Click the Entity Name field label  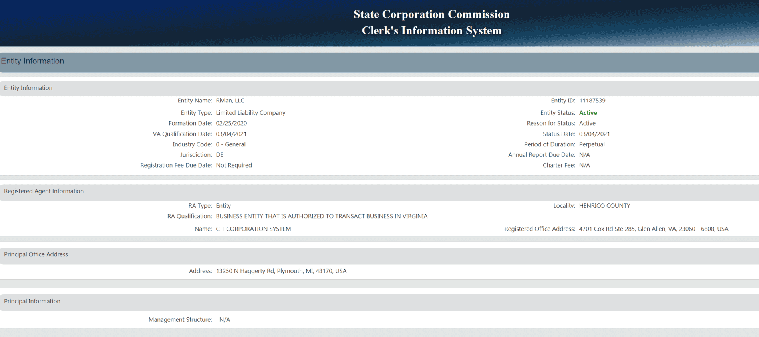click(195, 101)
